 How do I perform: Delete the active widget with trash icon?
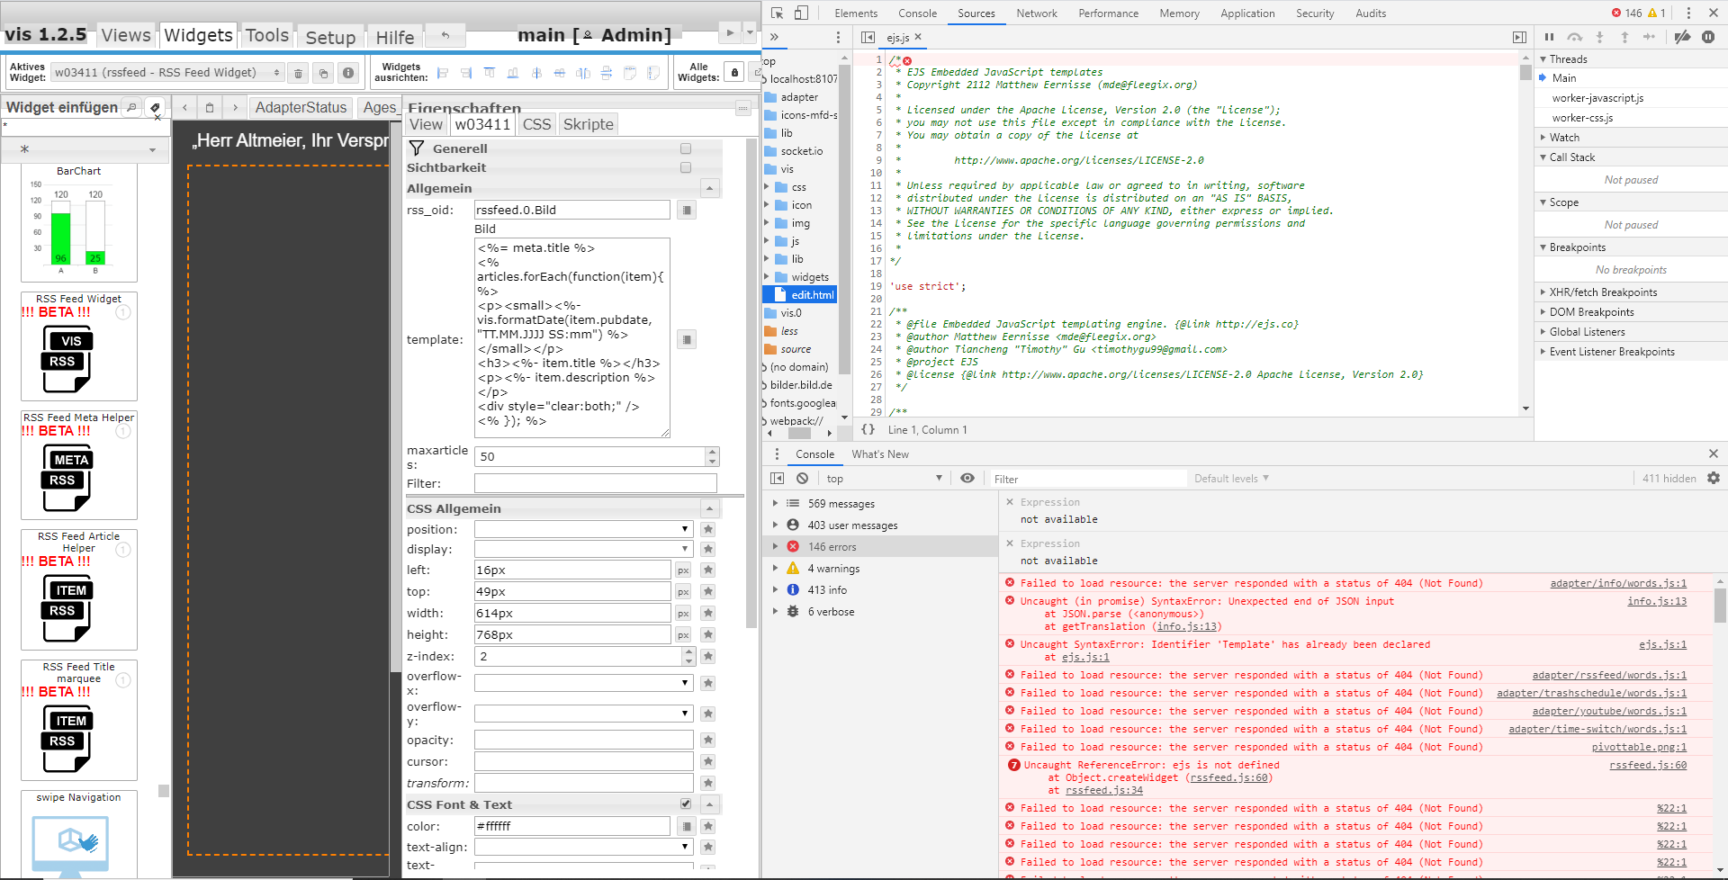[x=298, y=73]
